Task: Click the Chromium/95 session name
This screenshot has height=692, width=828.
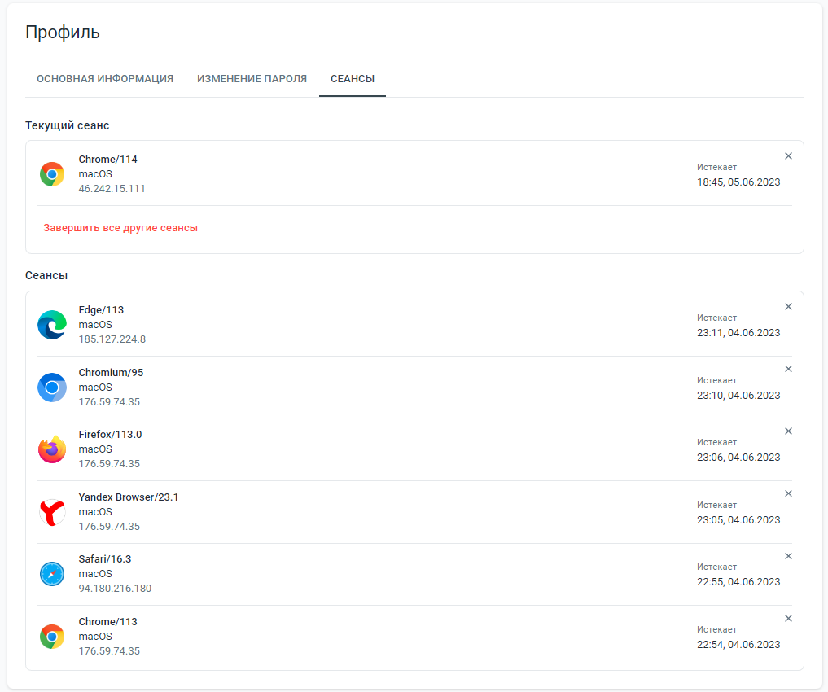Action: click(111, 372)
